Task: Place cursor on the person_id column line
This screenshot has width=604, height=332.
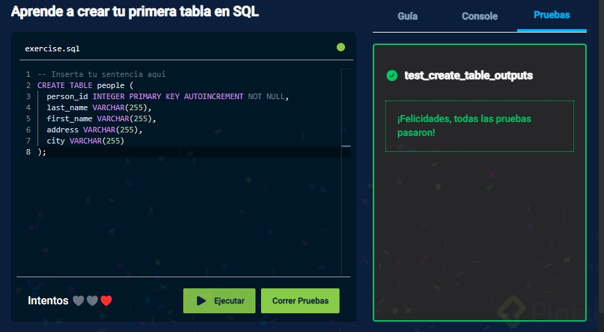Action: point(167,96)
